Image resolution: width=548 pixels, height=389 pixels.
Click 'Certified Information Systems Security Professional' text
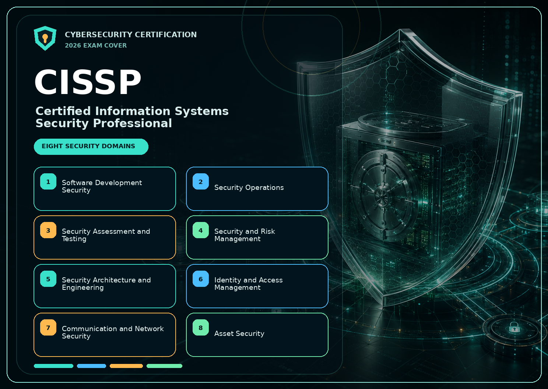pos(132,117)
